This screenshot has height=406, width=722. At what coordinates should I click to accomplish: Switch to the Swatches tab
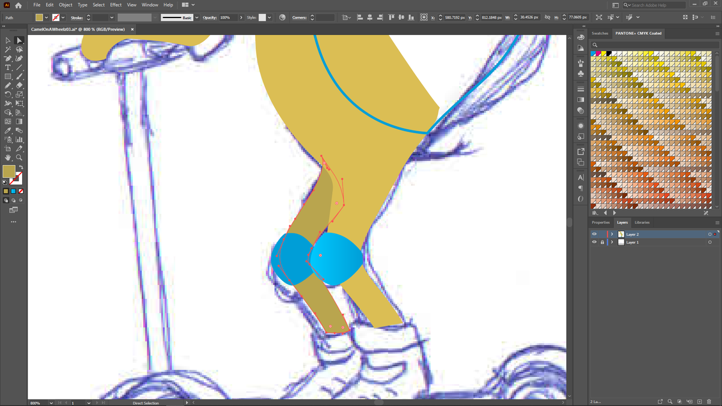[x=600, y=33]
